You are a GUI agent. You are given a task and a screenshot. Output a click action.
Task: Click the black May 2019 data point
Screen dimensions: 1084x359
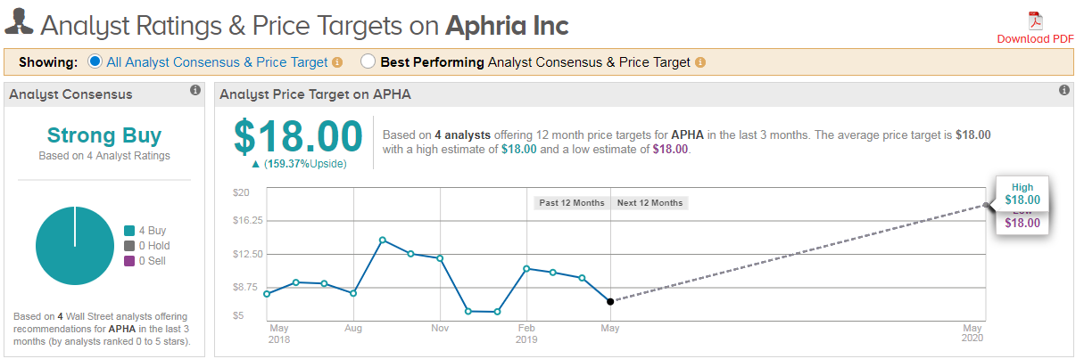[x=610, y=302]
